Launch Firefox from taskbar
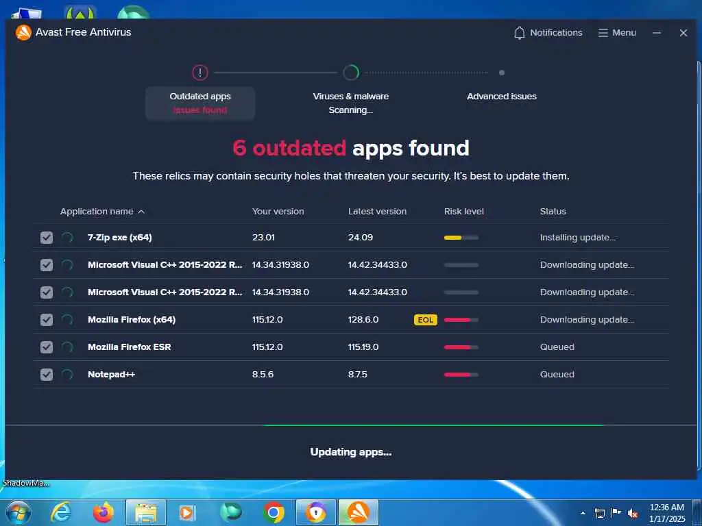Viewport: 702px width, 526px height. coord(103,512)
